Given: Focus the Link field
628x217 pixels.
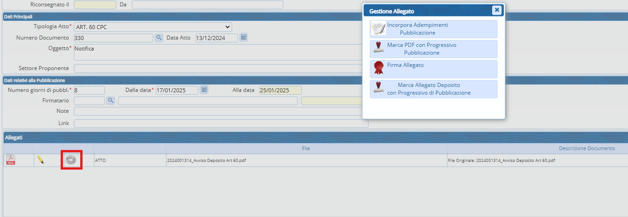Looking at the screenshot, I should [221, 123].
